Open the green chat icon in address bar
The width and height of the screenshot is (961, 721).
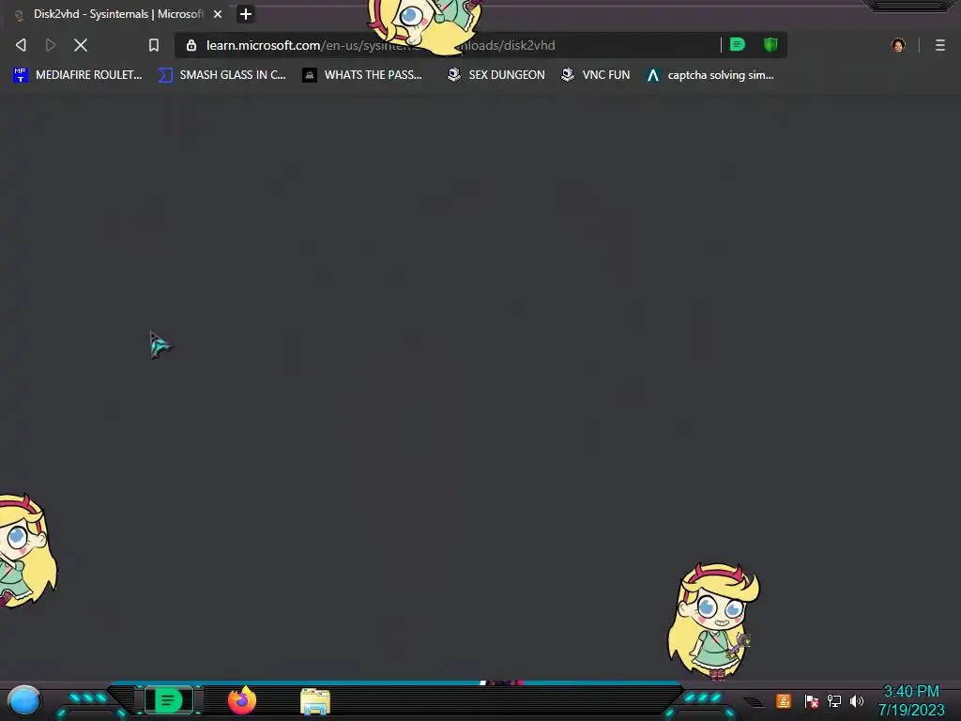tap(738, 44)
